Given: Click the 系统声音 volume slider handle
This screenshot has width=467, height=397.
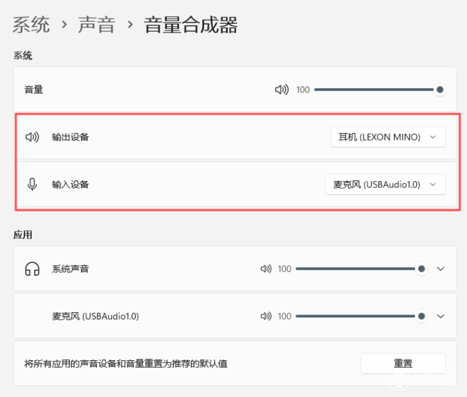Looking at the screenshot, I should click(x=421, y=268).
